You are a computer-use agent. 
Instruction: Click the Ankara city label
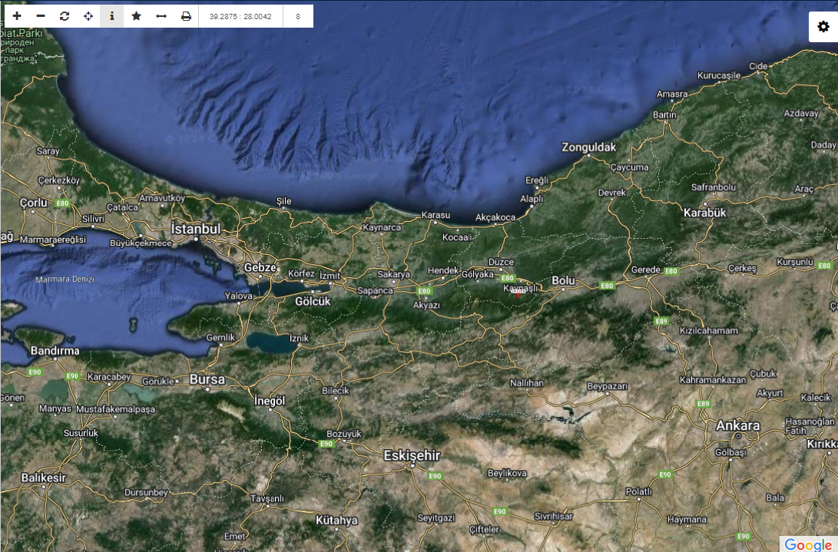point(737,425)
